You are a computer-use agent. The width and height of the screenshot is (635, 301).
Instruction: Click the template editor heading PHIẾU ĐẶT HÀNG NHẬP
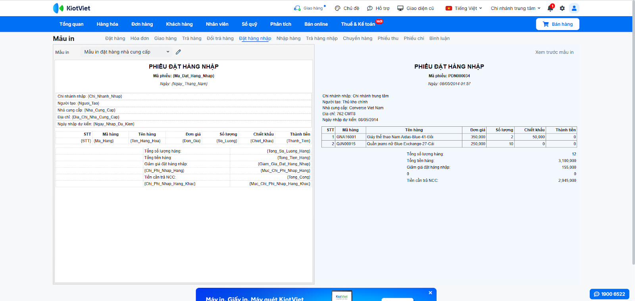click(x=184, y=67)
